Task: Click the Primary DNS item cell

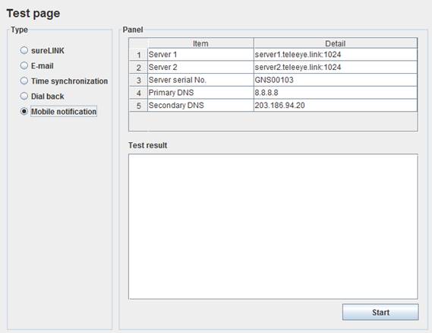Action: coord(200,93)
